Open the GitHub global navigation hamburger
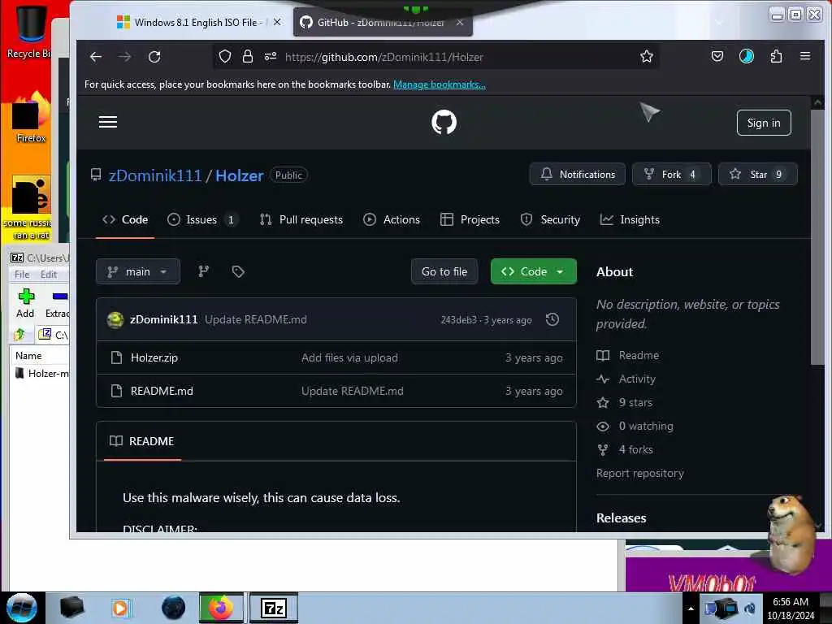 (x=108, y=122)
